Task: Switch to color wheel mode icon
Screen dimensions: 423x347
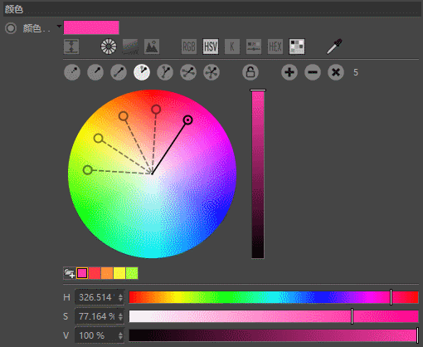Action: click(109, 46)
